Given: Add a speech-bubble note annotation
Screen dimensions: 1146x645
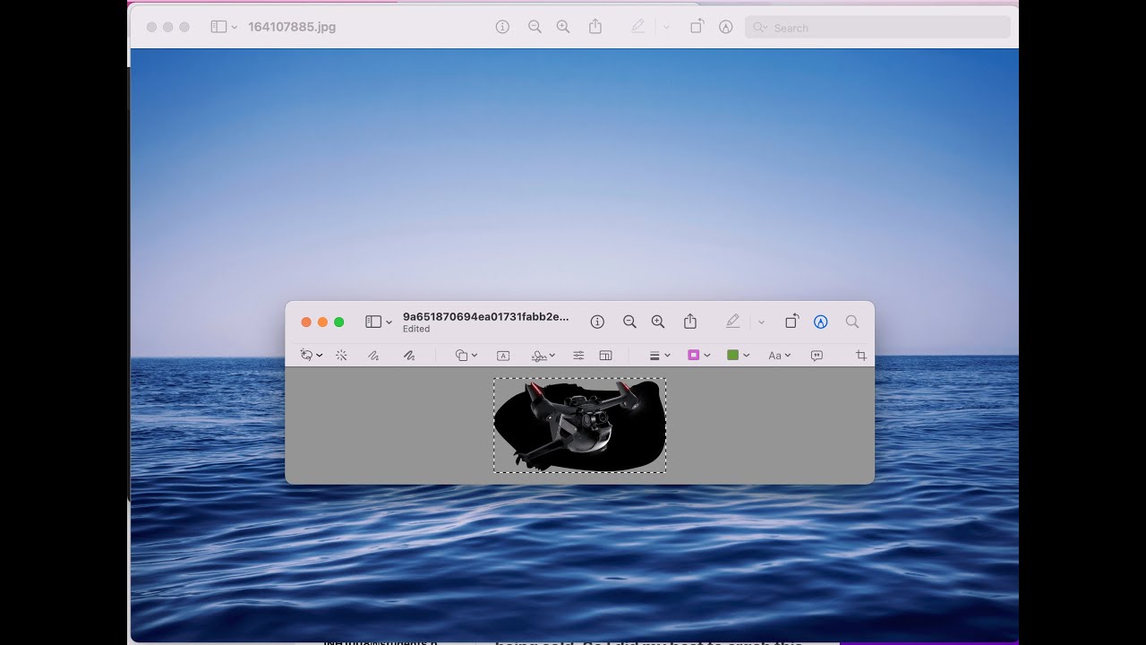Looking at the screenshot, I should point(817,356).
